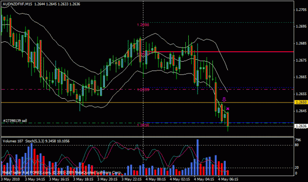The height and width of the screenshot is (182, 308).
Task: Click the 20 level on the stochastic scale
Action: click(297, 168)
